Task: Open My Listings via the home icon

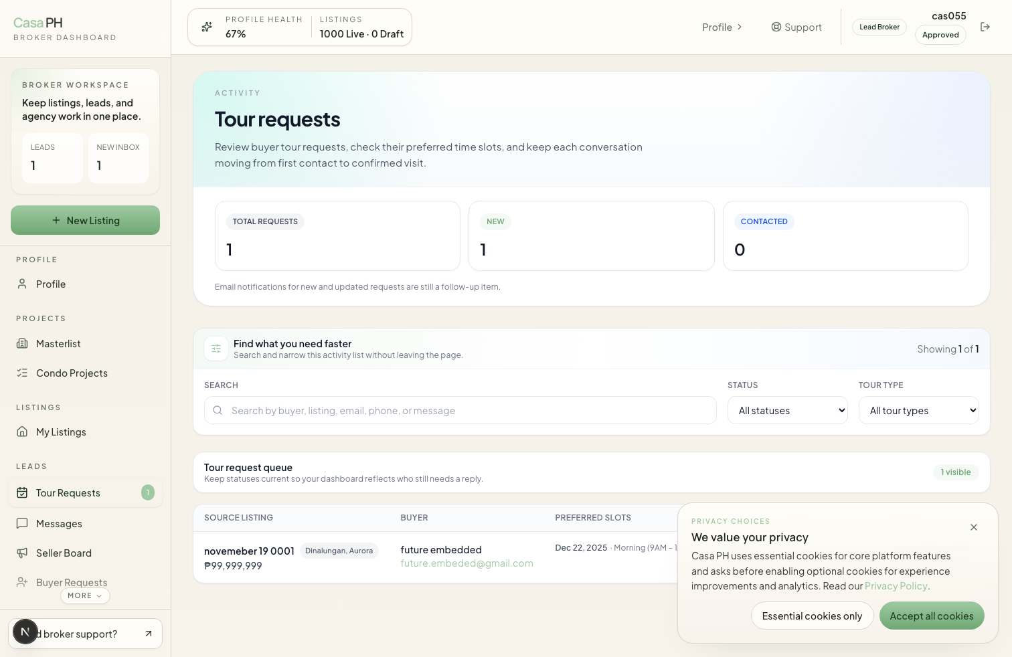Action: click(x=23, y=432)
